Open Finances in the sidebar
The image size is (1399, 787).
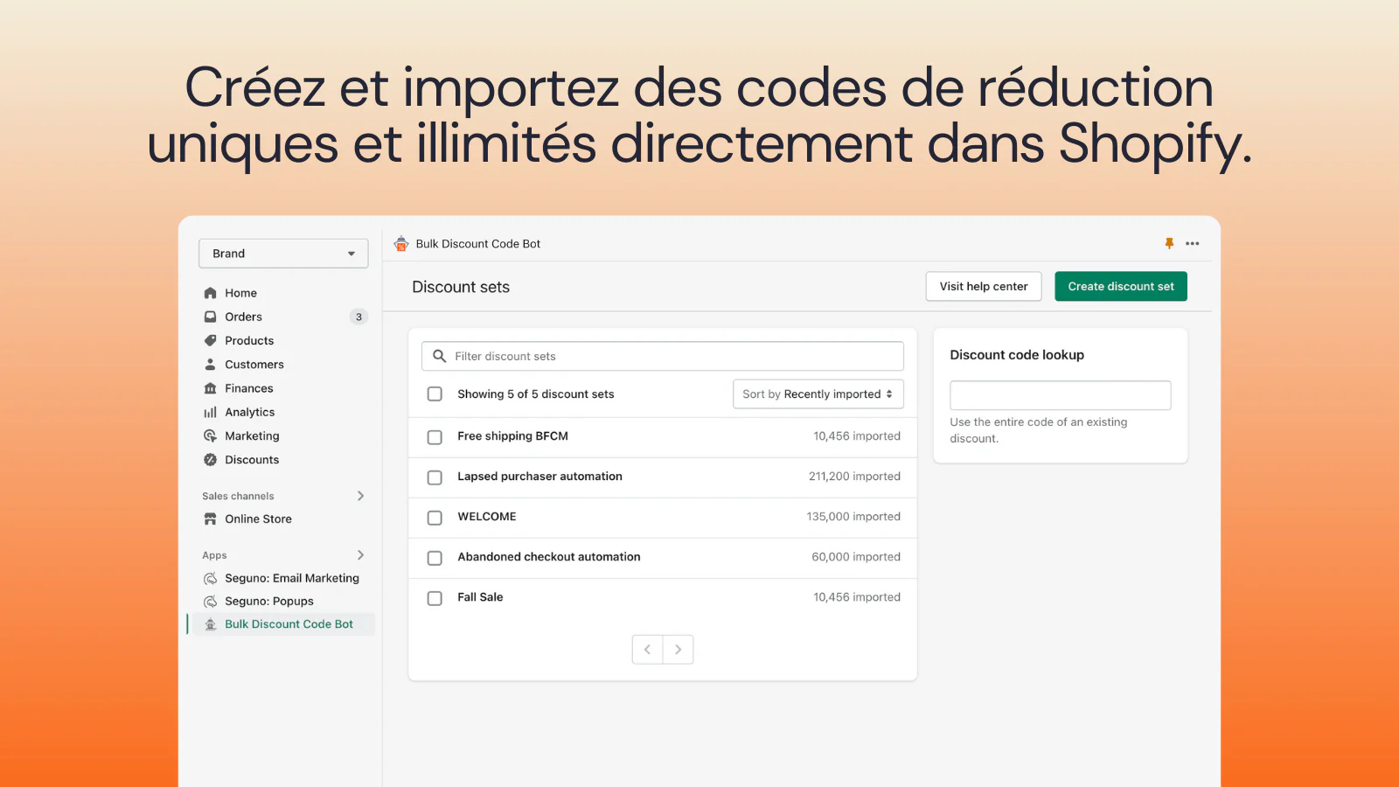point(249,388)
